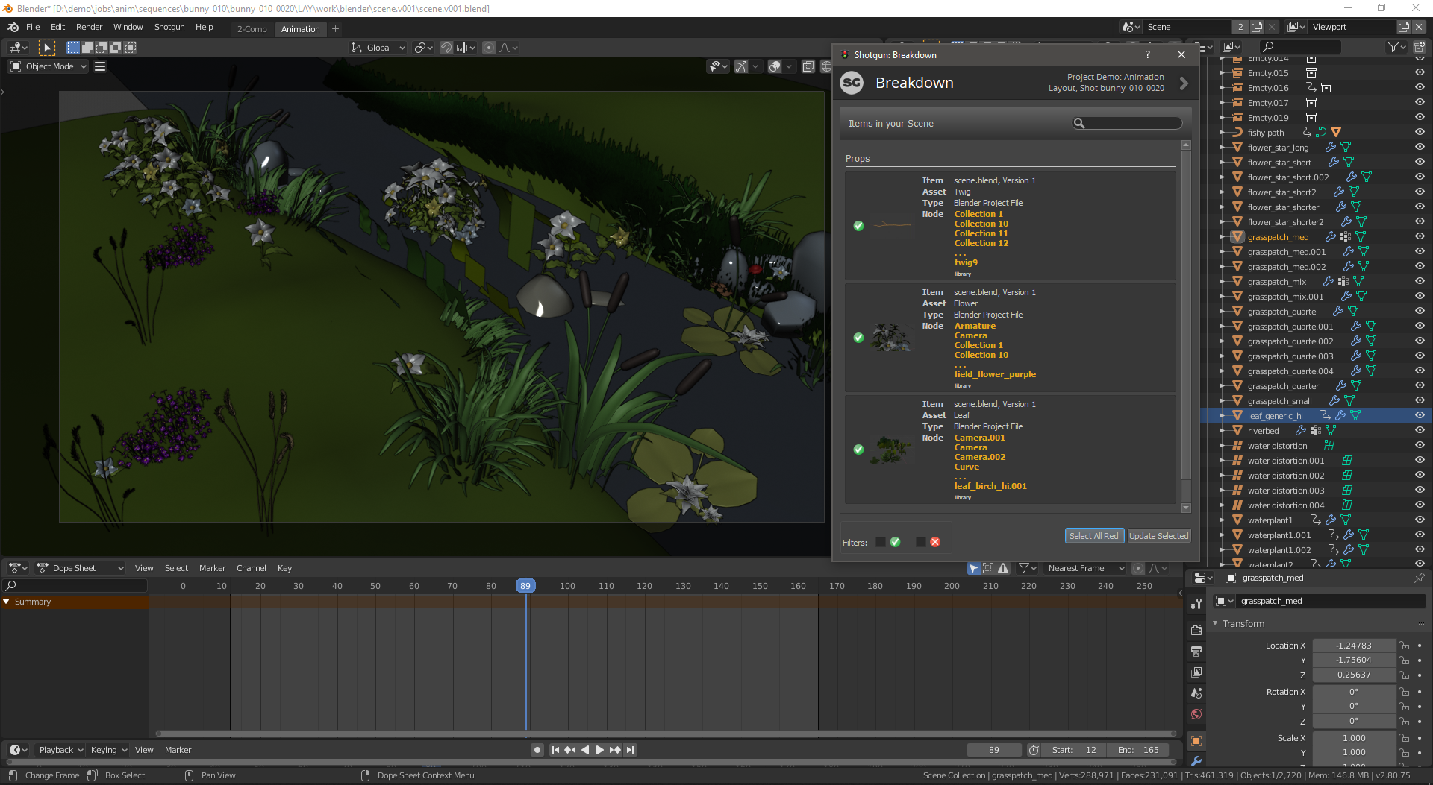Toggle X-Ray view in viewport header
The height and width of the screenshot is (785, 1433).
(808, 67)
